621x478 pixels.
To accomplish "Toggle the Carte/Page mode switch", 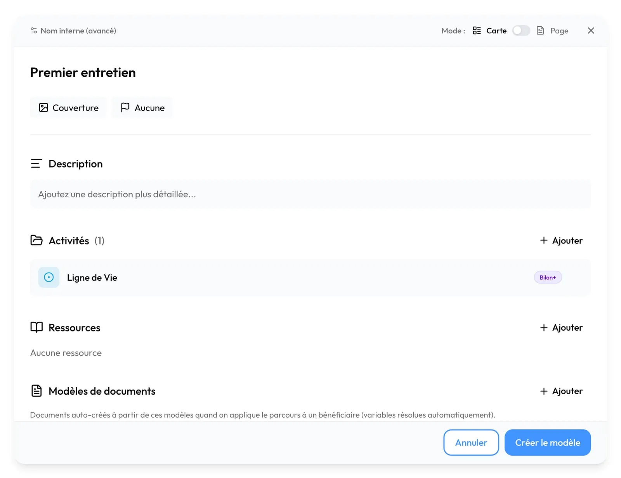I will pyautogui.click(x=521, y=31).
